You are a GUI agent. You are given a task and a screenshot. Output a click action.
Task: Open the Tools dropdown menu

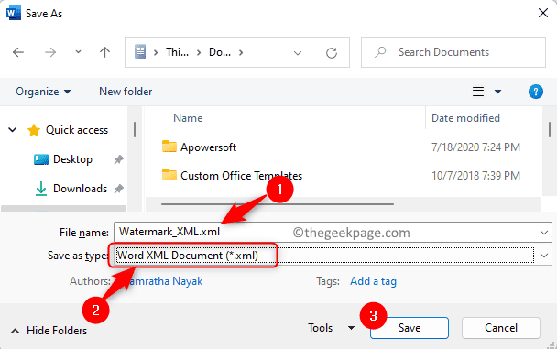tap(331, 328)
